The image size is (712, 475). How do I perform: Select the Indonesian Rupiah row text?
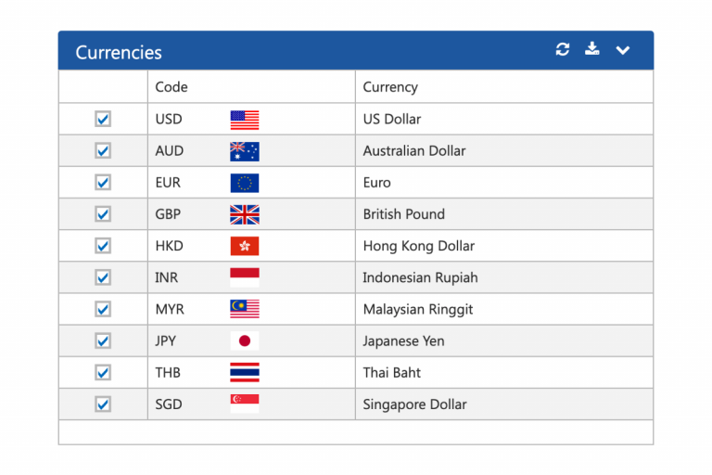pos(420,277)
